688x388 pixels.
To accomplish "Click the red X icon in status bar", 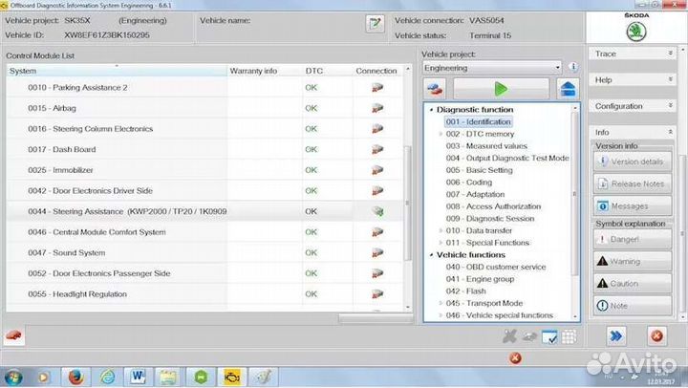I will pos(515,358).
